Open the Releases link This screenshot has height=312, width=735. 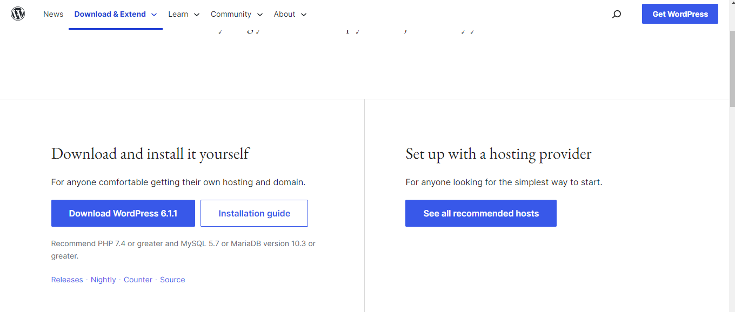(x=67, y=280)
